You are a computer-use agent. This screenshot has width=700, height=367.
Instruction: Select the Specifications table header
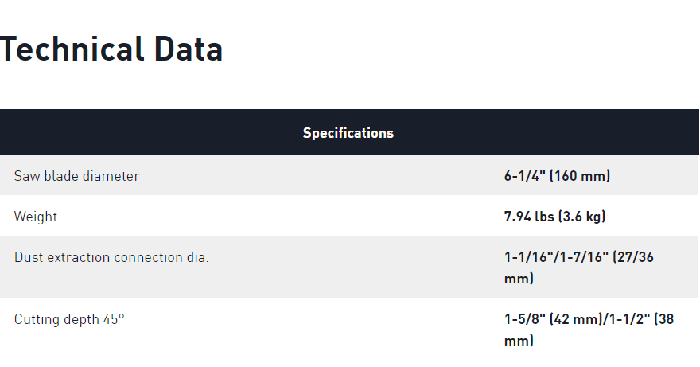pyautogui.click(x=348, y=133)
